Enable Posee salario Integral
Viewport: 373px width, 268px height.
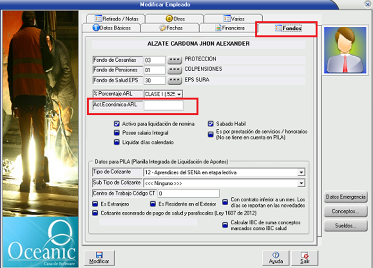(117, 133)
